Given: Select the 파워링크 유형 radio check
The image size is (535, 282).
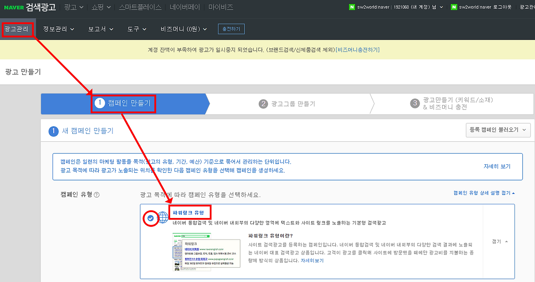Looking at the screenshot, I should pyautogui.click(x=150, y=218).
